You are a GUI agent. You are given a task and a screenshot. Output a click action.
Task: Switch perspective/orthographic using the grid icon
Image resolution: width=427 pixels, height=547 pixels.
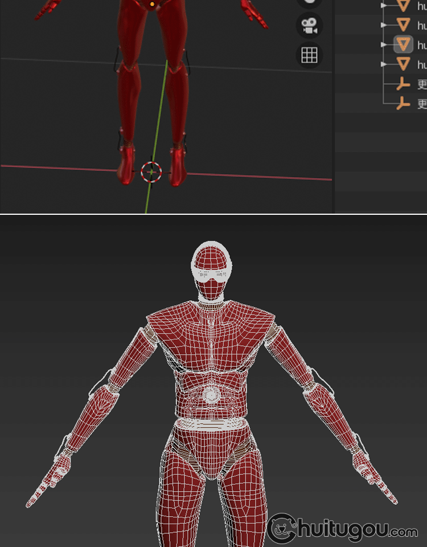click(309, 55)
